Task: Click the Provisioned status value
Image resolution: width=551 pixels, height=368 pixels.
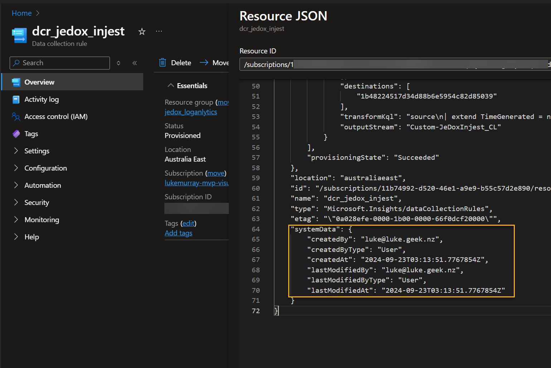Action: pos(183,135)
